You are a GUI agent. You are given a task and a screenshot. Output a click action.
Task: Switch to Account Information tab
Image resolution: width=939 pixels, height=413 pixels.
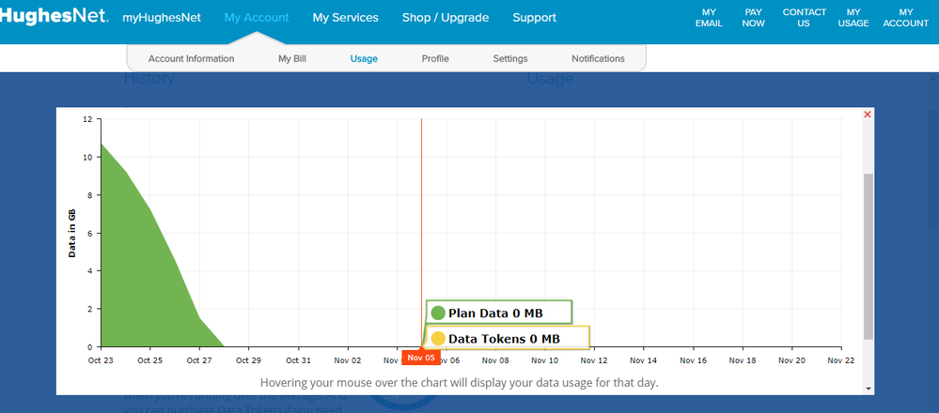[x=191, y=58]
